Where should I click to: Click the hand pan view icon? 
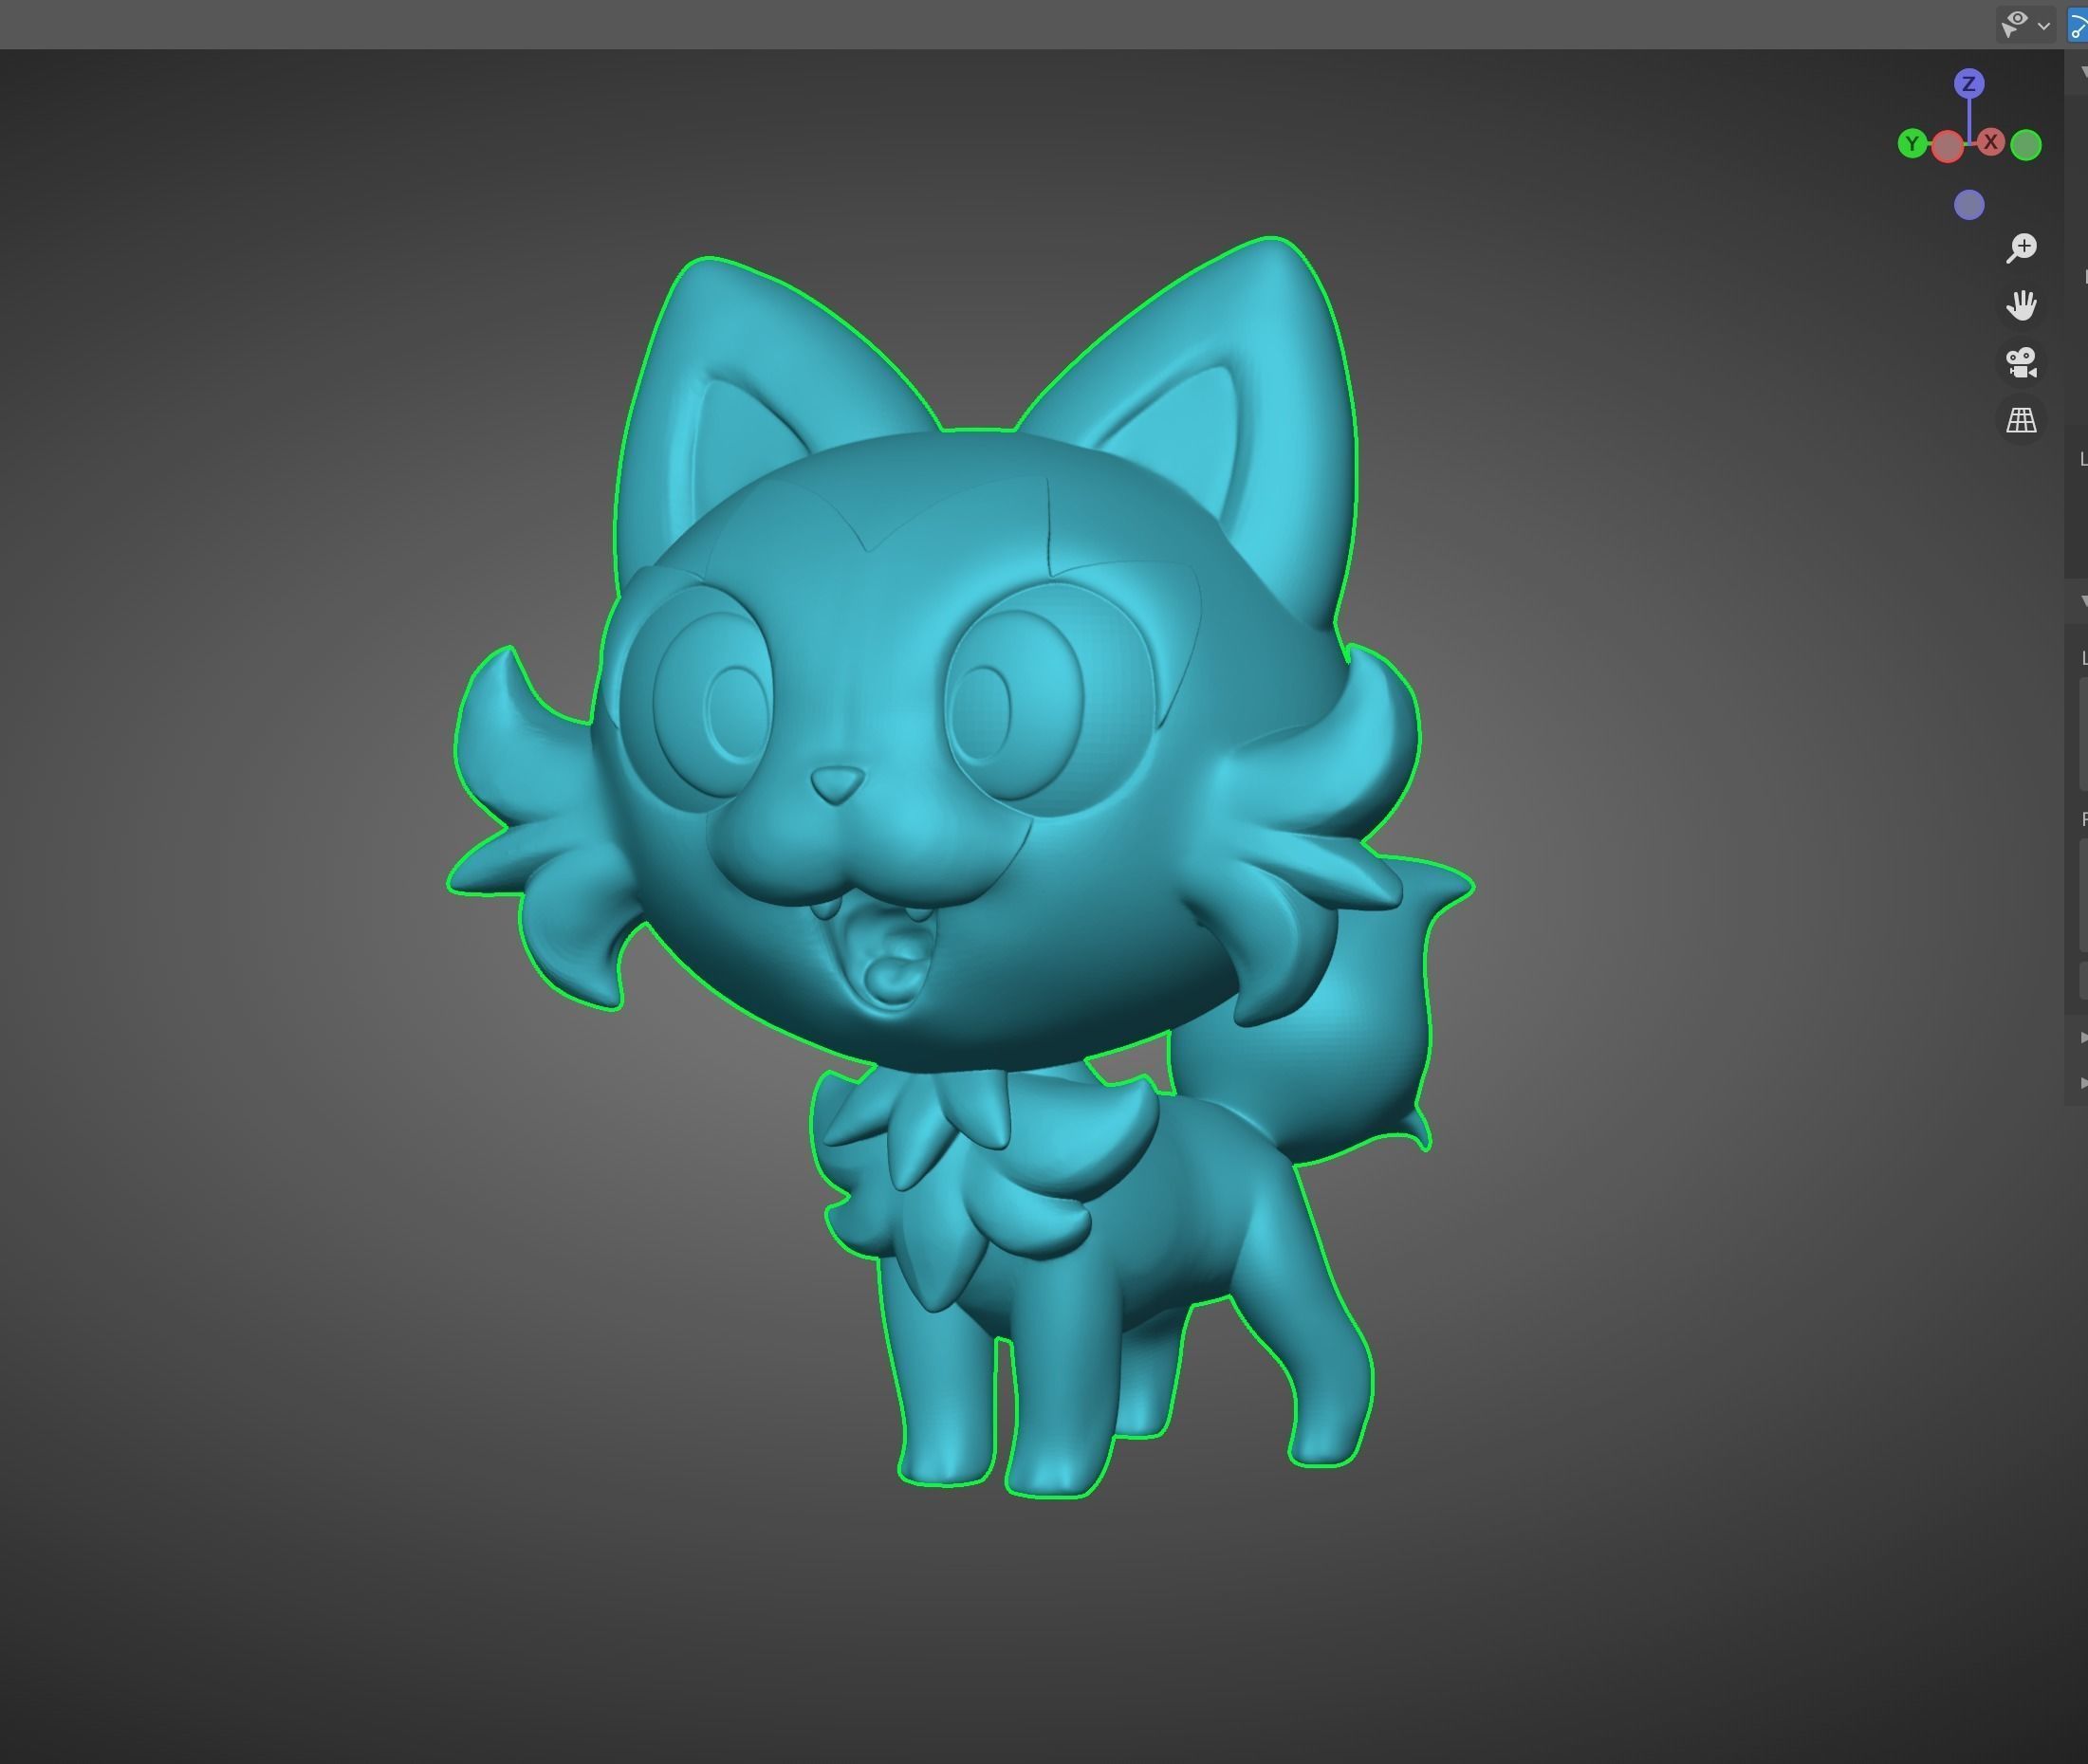click(x=2021, y=305)
